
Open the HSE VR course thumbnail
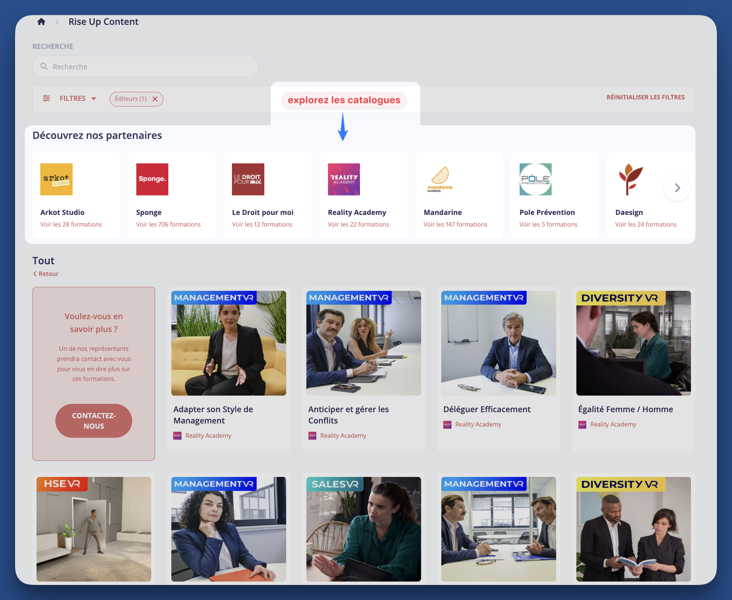point(94,529)
